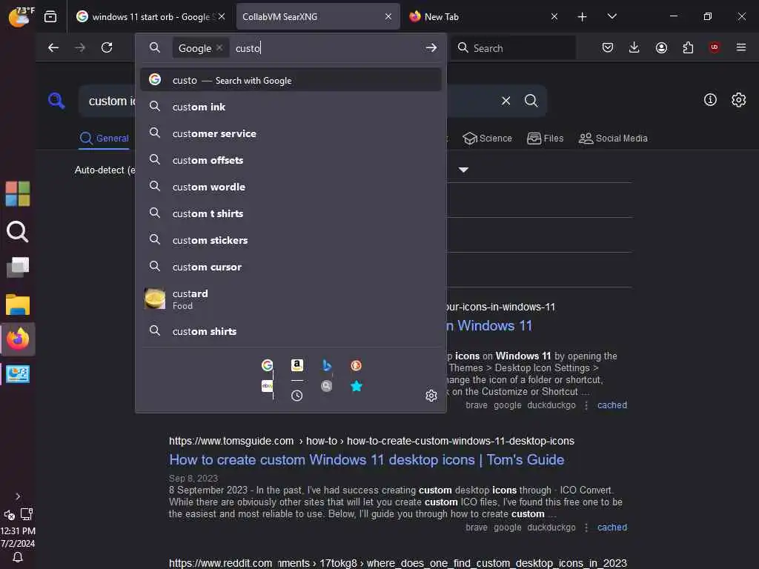
Task: Open search settings gear in dropdown
Action: coord(431,396)
